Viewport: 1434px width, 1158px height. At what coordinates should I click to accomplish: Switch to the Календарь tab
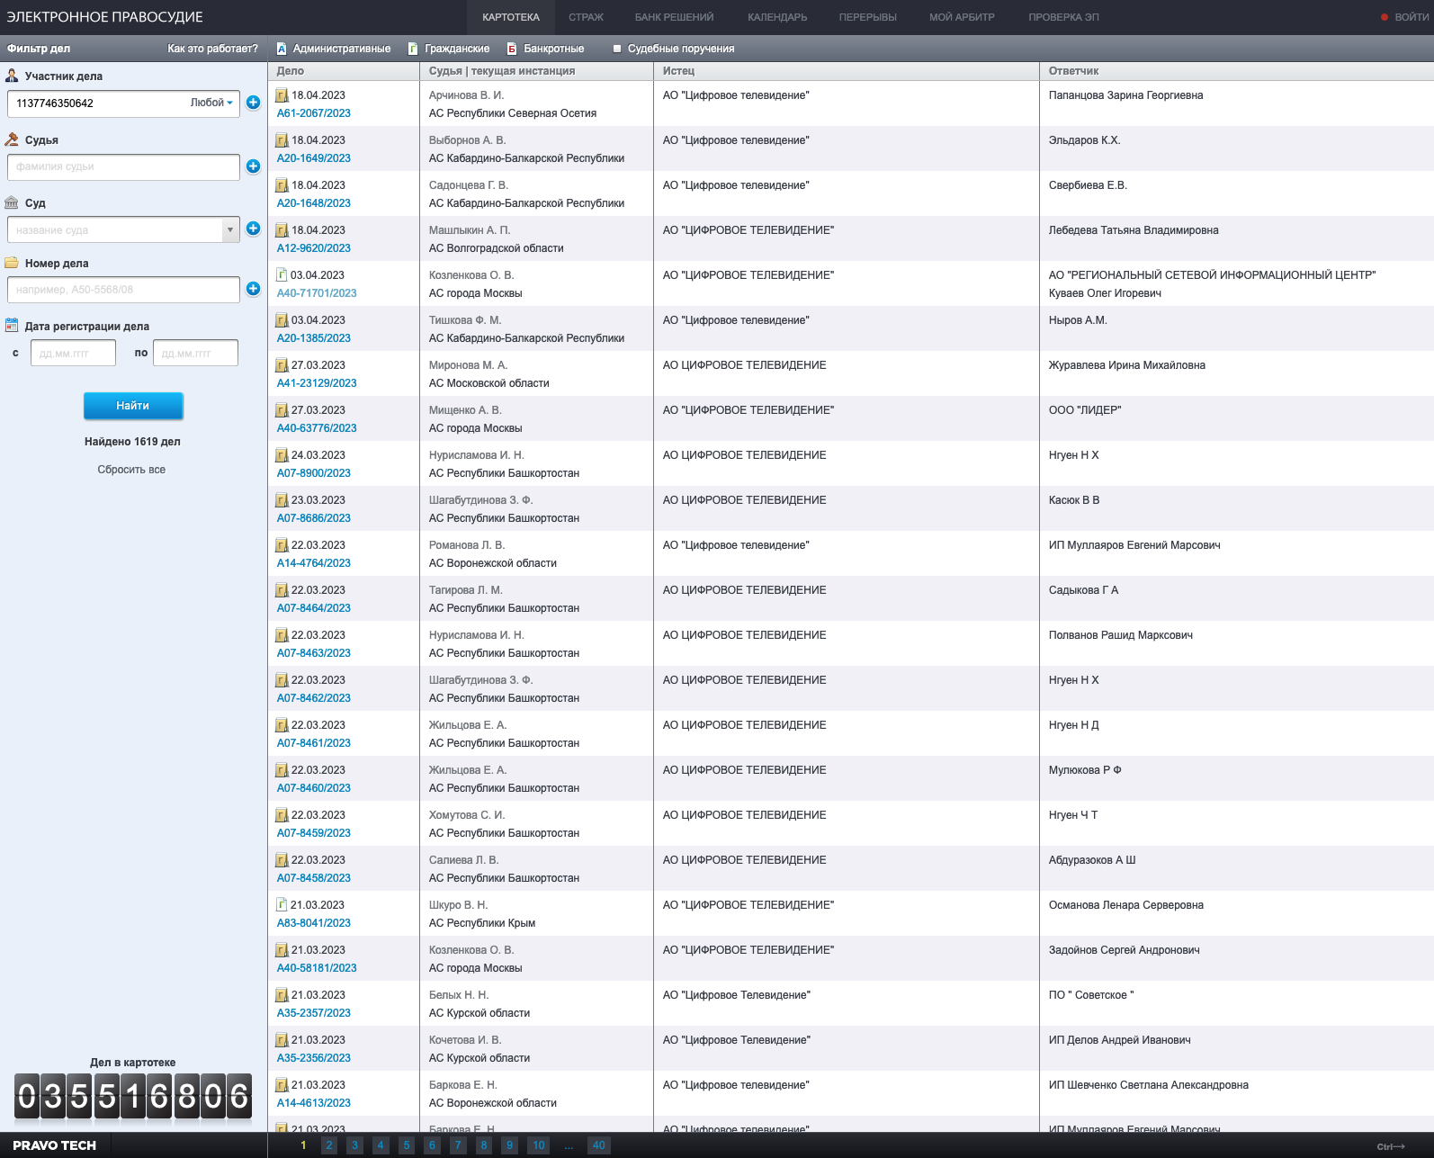[x=777, y=17]
